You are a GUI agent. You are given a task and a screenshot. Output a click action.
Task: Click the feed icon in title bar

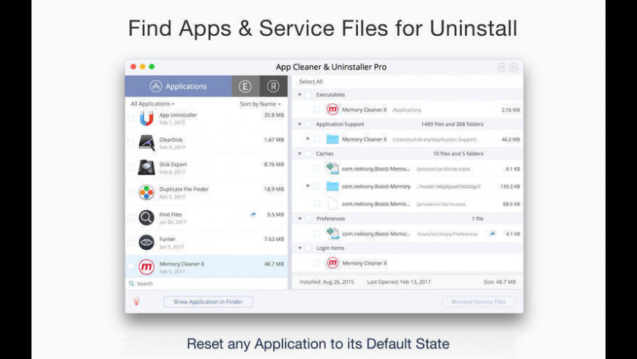point(513,67)
